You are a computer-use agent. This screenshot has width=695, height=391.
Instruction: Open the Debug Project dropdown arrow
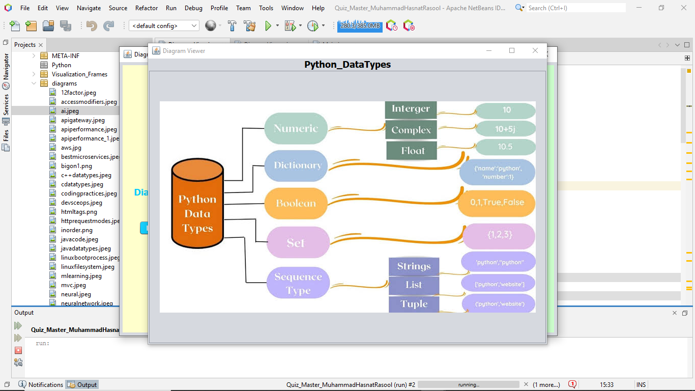coord(300,25)
